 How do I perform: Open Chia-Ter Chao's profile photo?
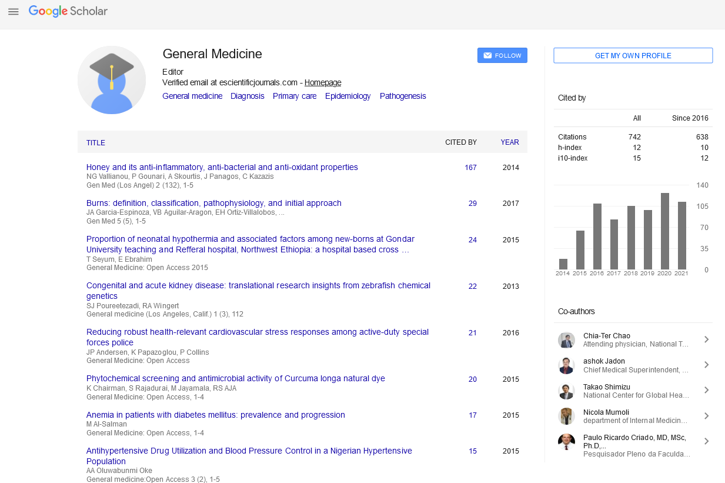coord(566,339)
